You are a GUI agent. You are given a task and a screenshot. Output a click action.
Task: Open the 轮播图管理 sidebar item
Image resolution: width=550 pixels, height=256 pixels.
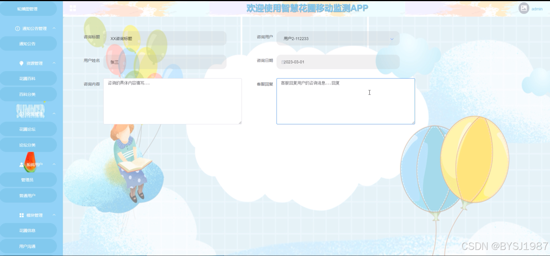pyautogui.click(x=27, y=9)
